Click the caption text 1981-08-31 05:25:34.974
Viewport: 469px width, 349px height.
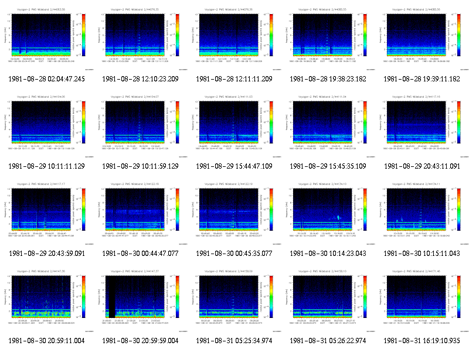pos(234,341)
